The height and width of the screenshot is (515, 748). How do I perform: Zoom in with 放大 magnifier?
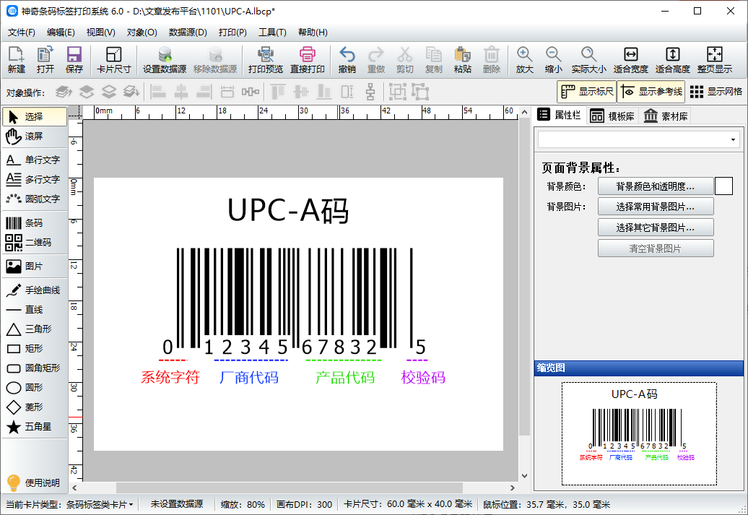coord(524,60)
